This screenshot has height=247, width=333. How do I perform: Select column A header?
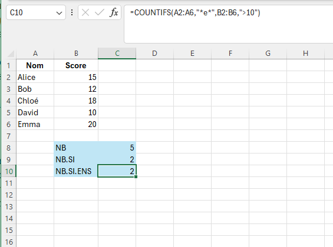point(35,54)
